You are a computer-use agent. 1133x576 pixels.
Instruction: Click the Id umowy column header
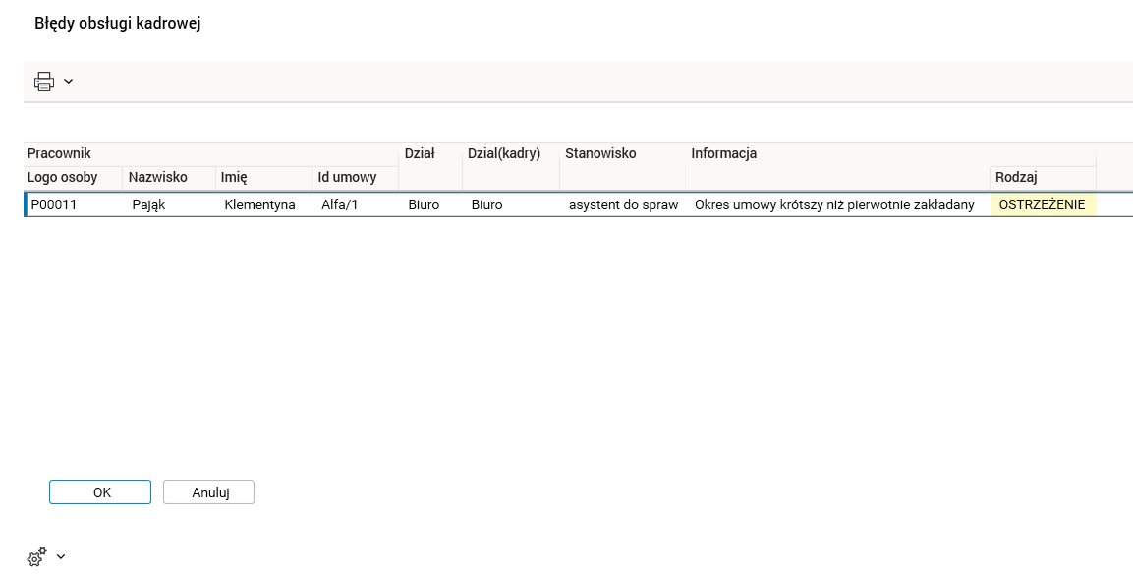point(356,178)
